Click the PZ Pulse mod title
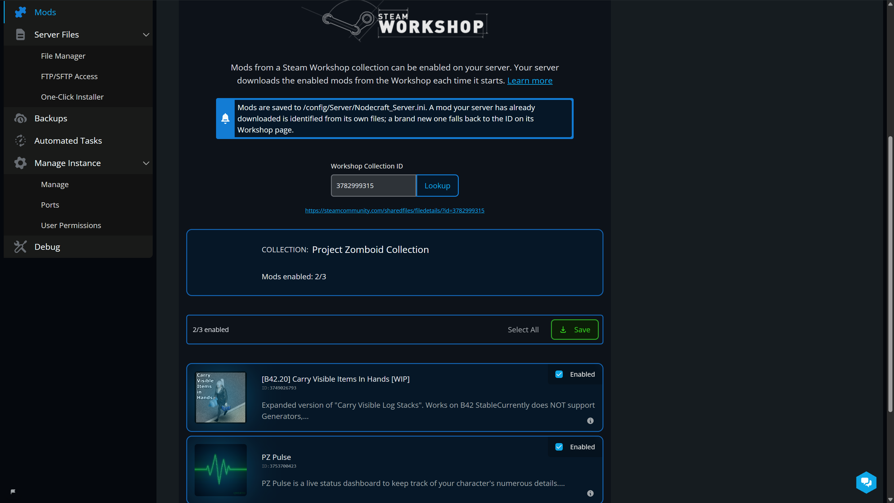This screenshot has width=894, height=503. click(x=276, y=457)
